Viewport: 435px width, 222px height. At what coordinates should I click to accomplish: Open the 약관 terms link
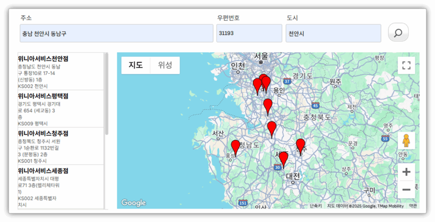point(412,206)
